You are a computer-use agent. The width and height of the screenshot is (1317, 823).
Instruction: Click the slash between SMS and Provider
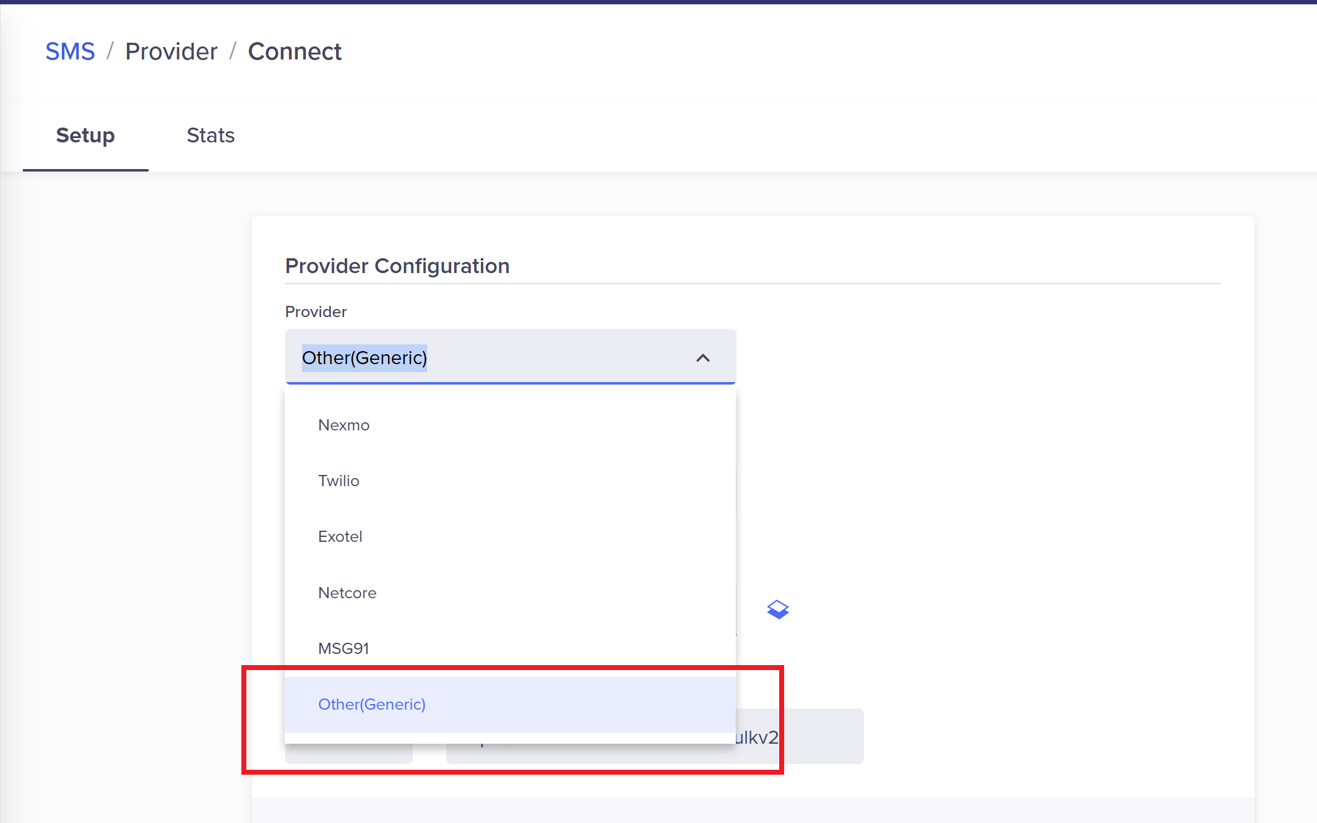click(110, 51)
